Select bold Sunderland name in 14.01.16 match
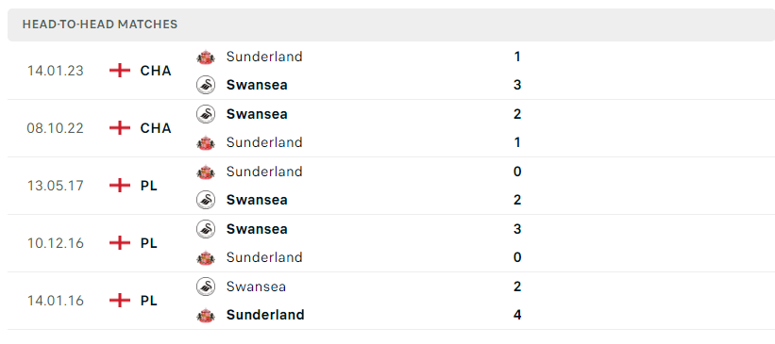775x344 pixels. 265,315
